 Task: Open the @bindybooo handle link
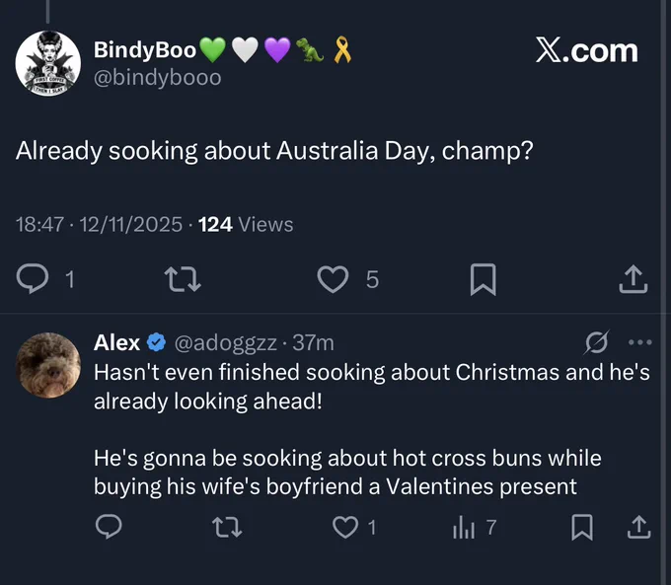pos(158,78)
